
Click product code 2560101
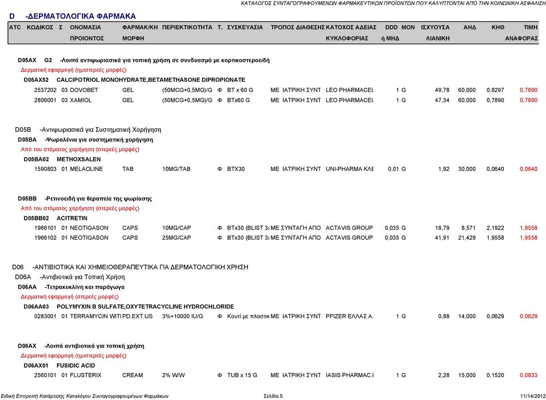pos(45,376)
